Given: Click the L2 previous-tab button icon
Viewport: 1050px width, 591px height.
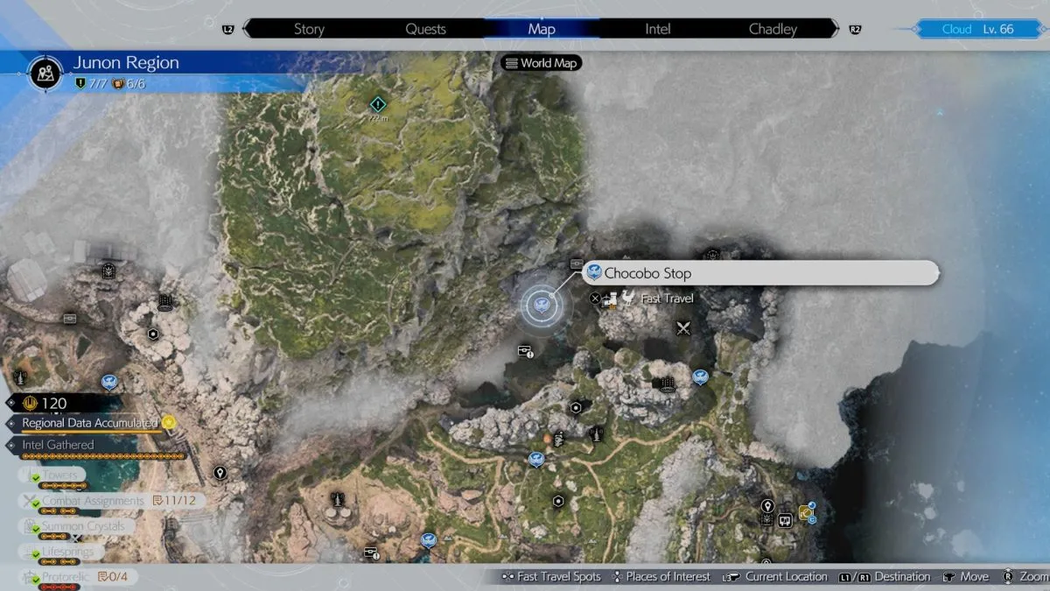Looking at the screenshot, I should coord(228,30).
